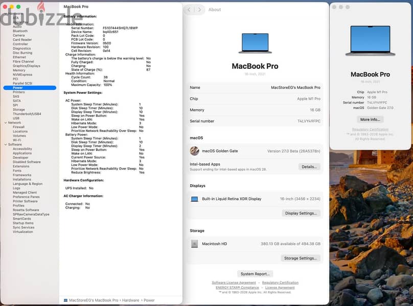This screenshot has height=306, width=413.
Task: Select Power in the Hardware sidebar
Action: [x=30, y=88]
